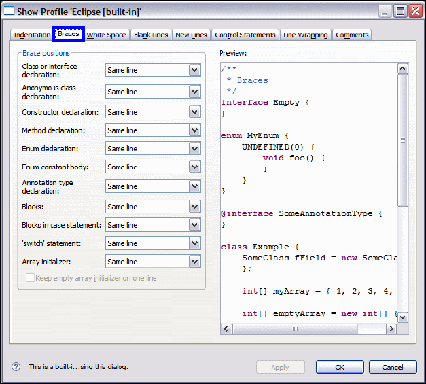Screen dimensions: 426x384
Task: Open the White Space tab
Action: coord(106,35)
